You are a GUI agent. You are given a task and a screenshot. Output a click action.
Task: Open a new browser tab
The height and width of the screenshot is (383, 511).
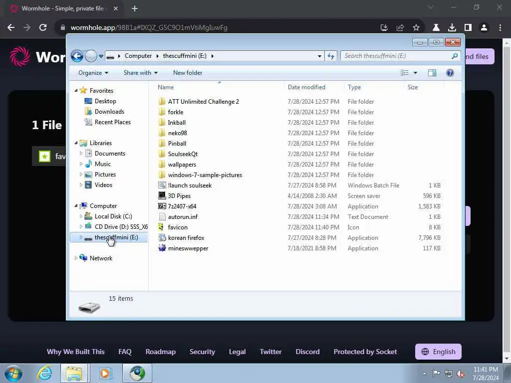[135, 8]
